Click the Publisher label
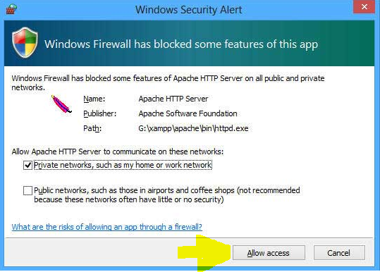 100,113
